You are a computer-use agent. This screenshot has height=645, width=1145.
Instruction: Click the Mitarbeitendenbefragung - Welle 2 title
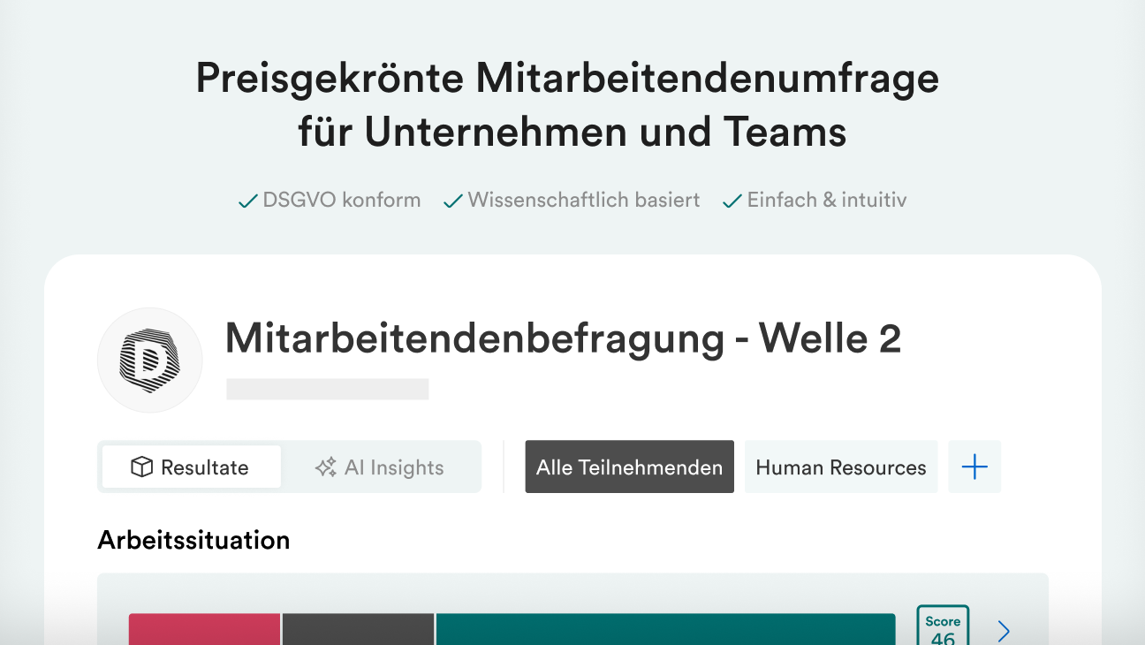point(563,339)
